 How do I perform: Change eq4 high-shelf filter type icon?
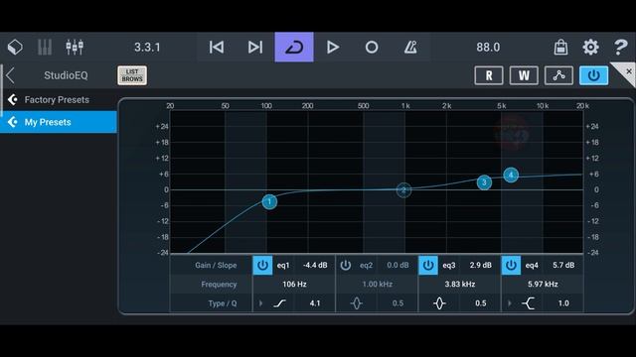pos(528,303)
